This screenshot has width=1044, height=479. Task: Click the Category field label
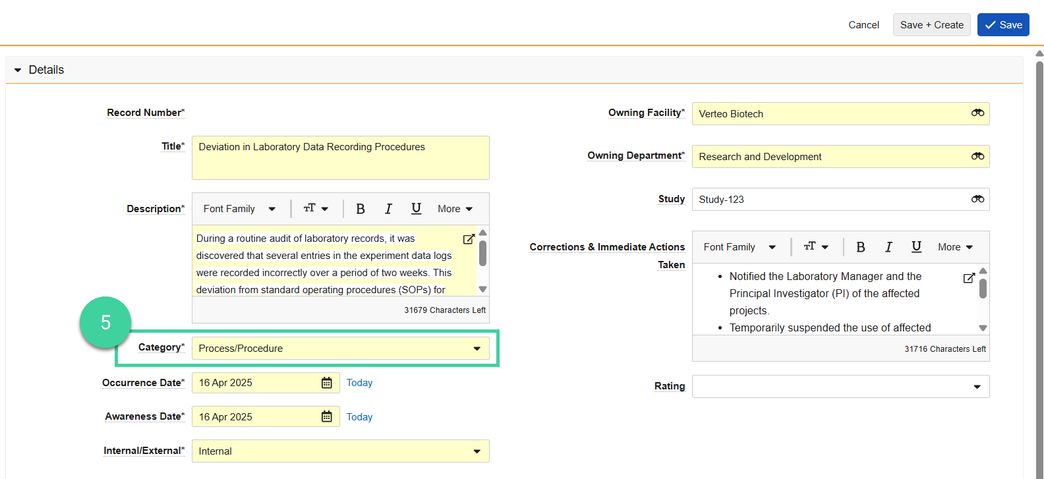(x=161, y=347)
